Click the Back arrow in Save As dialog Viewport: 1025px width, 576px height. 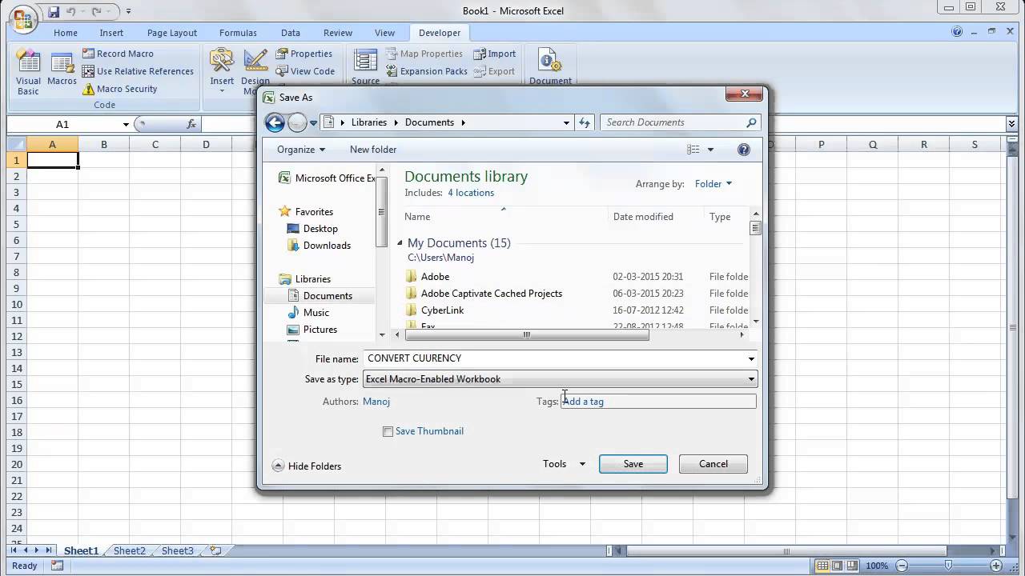275,122
